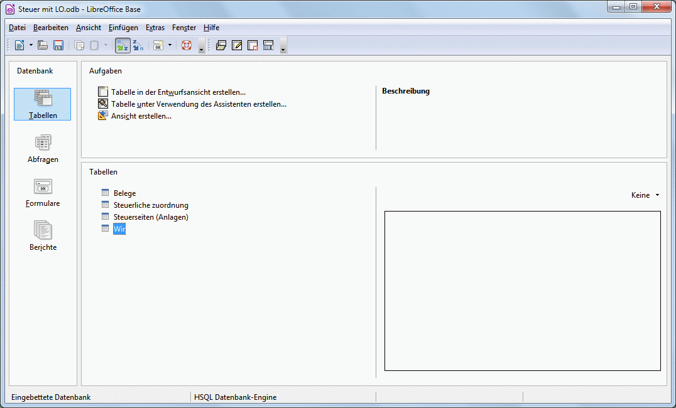Screen dimensions: 676x408
Task: Toggle Sort Ascending A-Z
Action: point(123,45)
